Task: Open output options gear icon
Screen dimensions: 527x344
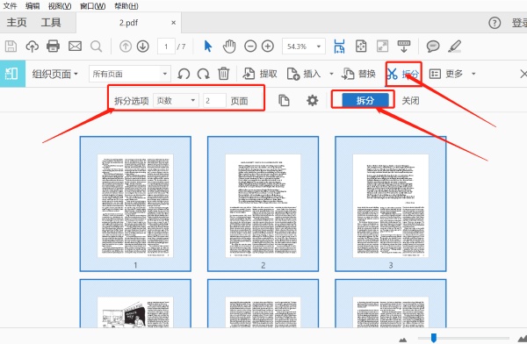Action: [312, 100]
